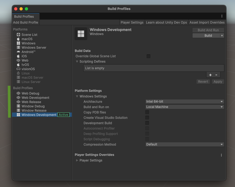The height and width of the screenshot is (187, 235).
Task: Click the Web platform globe icon
Action: click(18, 60)
